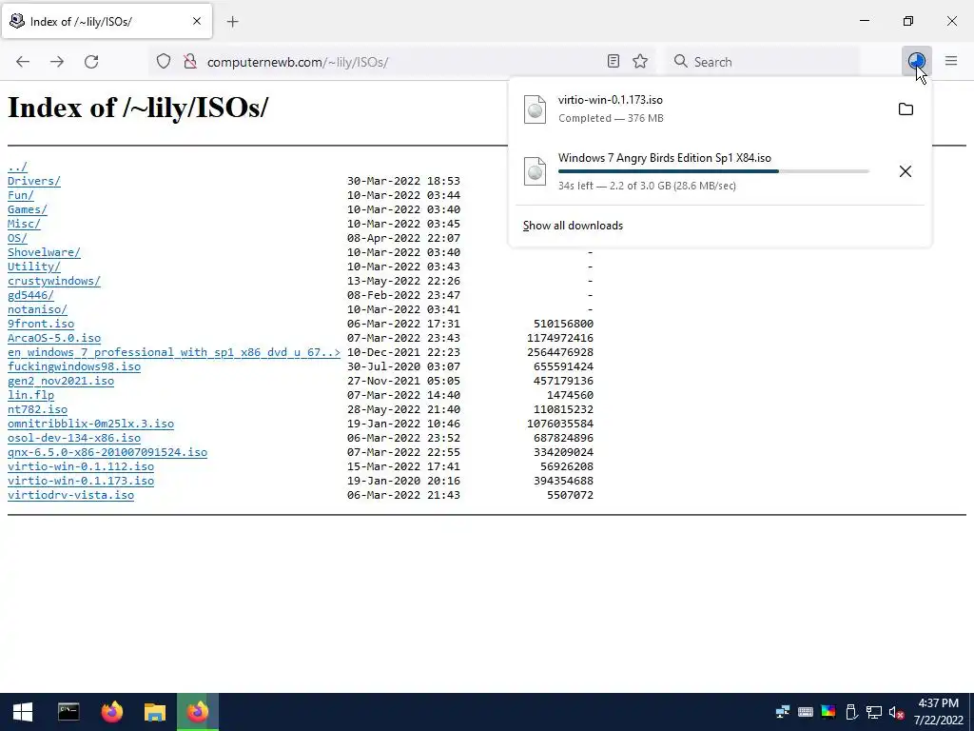Click the Index of /~lily/ISOs/ heading

coord(138,107)
